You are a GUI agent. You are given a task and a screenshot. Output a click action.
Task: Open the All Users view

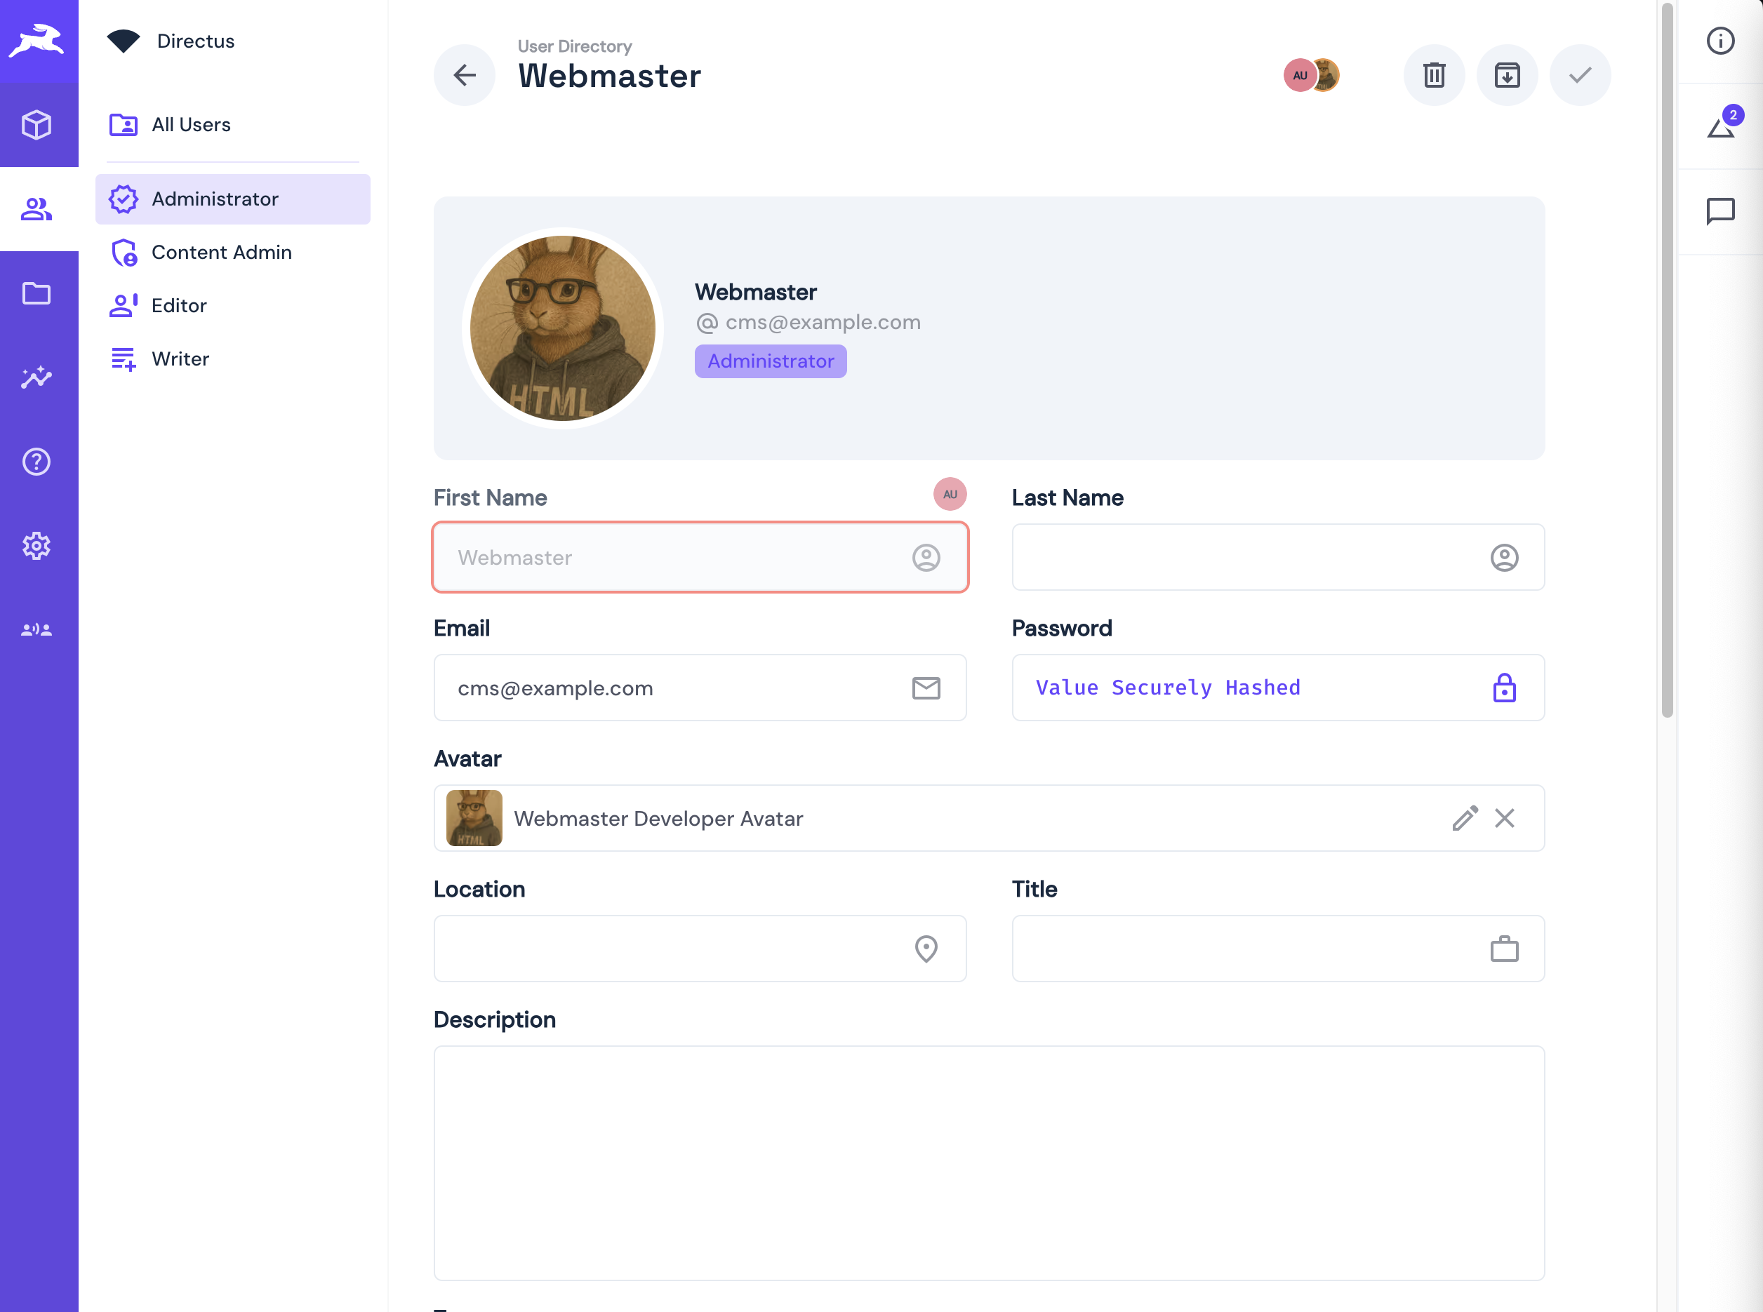[192, 124]
